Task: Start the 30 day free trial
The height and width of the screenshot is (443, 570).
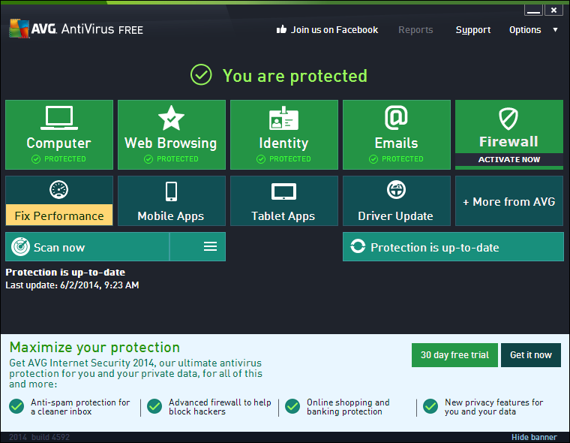Action: pos(454,355)
